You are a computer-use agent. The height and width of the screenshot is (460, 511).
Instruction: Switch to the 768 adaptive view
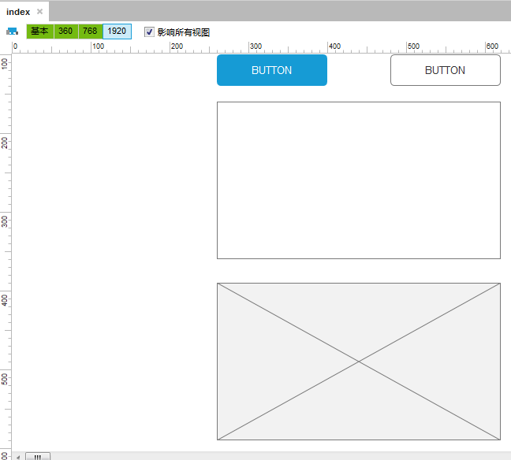pos(90,32)
